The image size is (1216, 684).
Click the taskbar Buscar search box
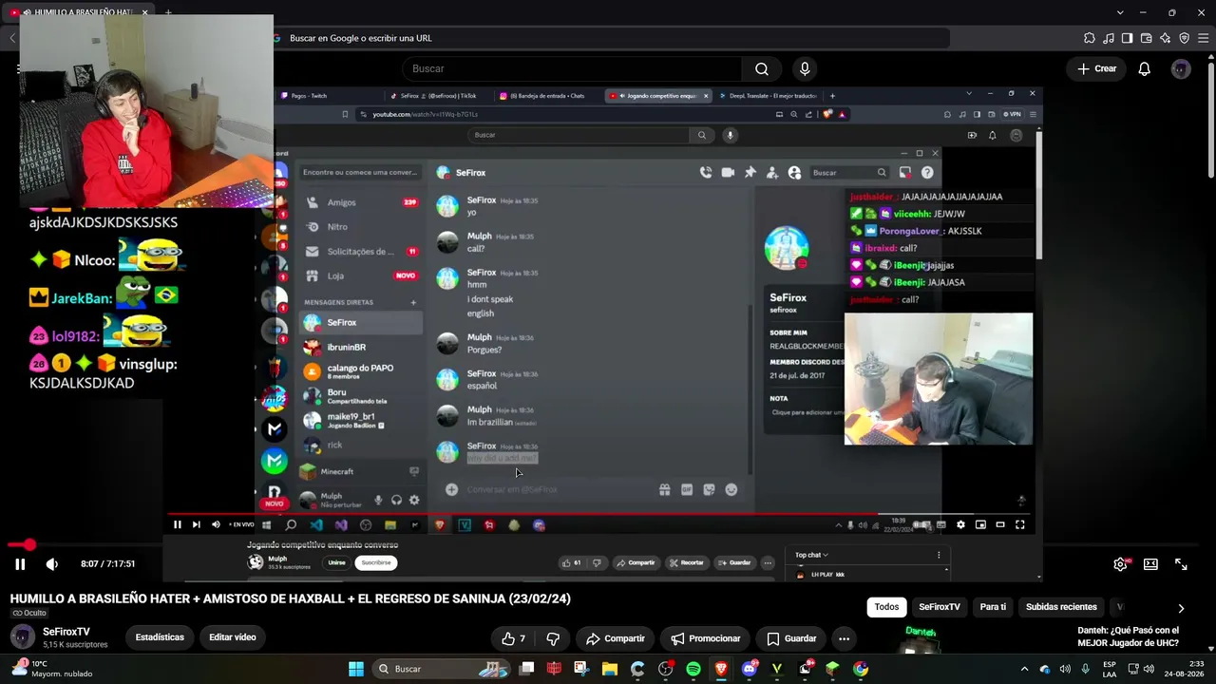point(442,669)
